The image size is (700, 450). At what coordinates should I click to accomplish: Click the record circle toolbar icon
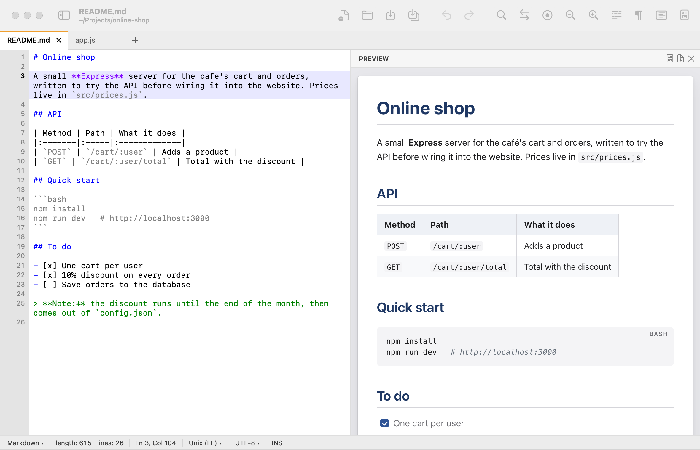click(x=547, y=15)
